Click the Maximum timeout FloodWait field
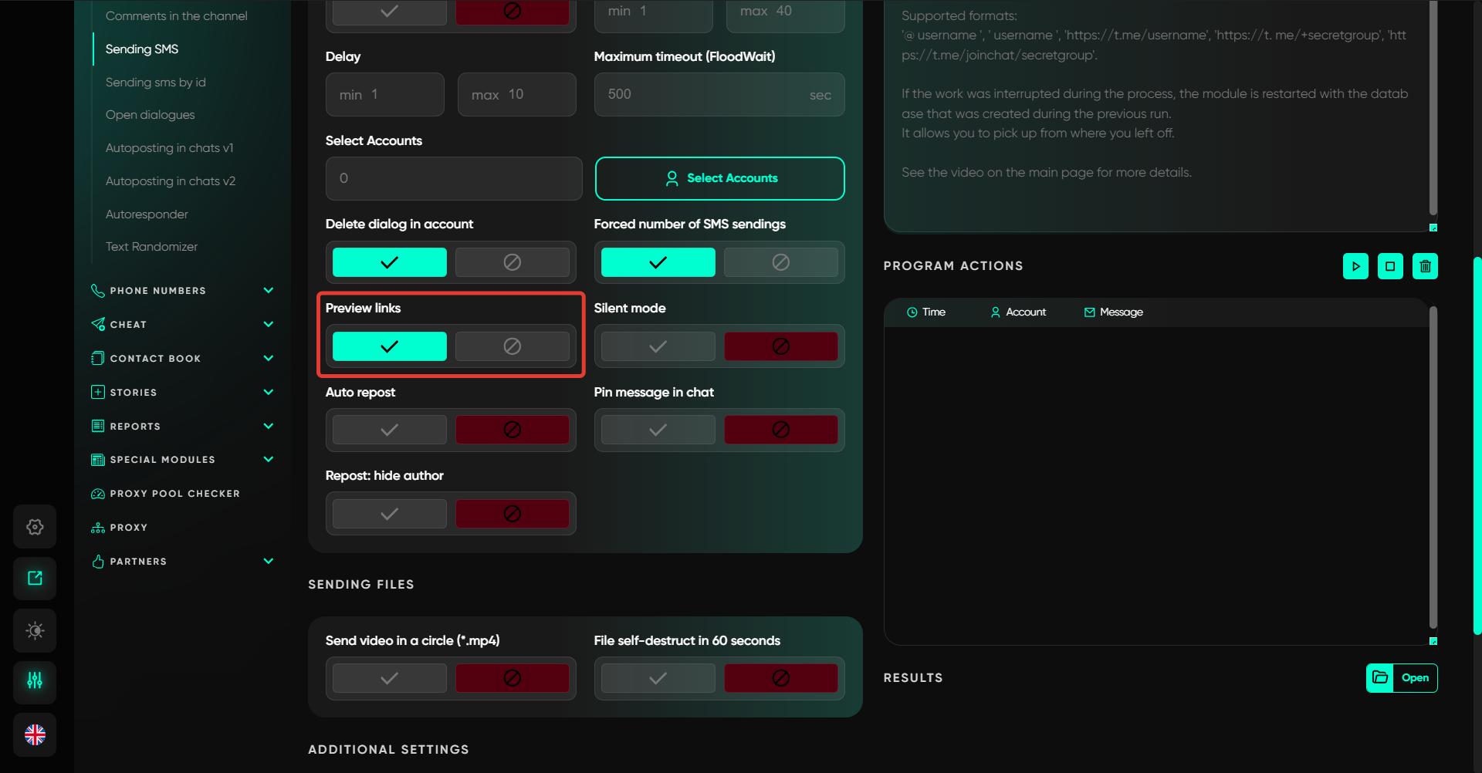Viewport: 1482px width, 773px height. [704, 95]
